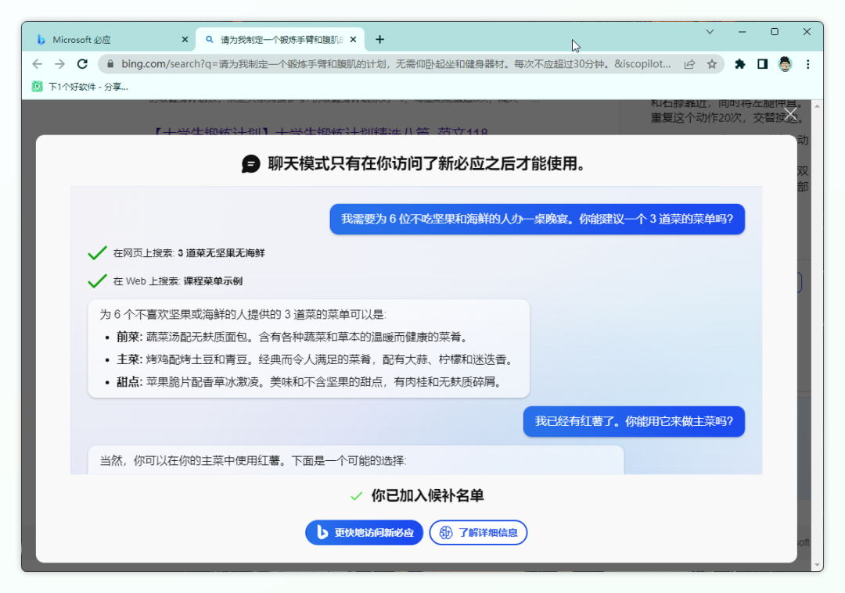Click the site lock icon in address bar
Viewport: 845px width, 593px height.
[110, 64]
